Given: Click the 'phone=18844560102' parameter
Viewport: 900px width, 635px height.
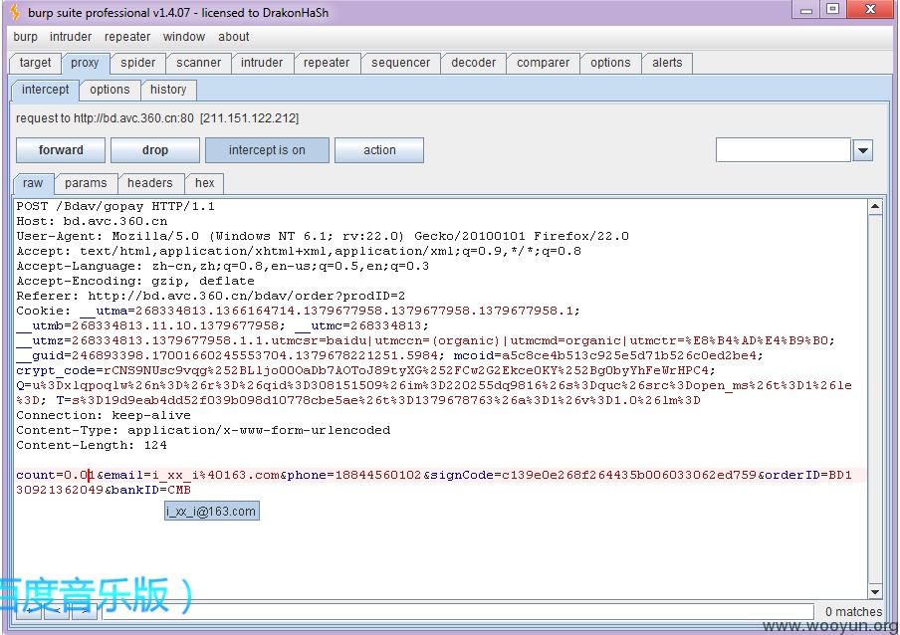Looking at the screenshot, I should [x=354, y=475].
